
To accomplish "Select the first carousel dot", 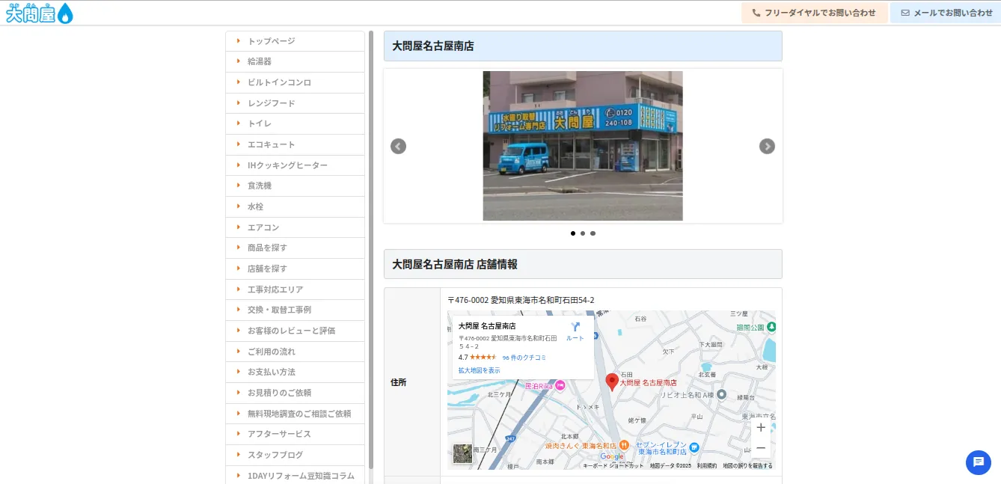I will (573, 233).
